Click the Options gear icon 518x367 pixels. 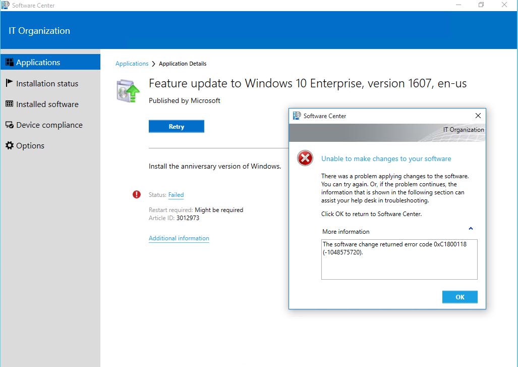(10, 145)
